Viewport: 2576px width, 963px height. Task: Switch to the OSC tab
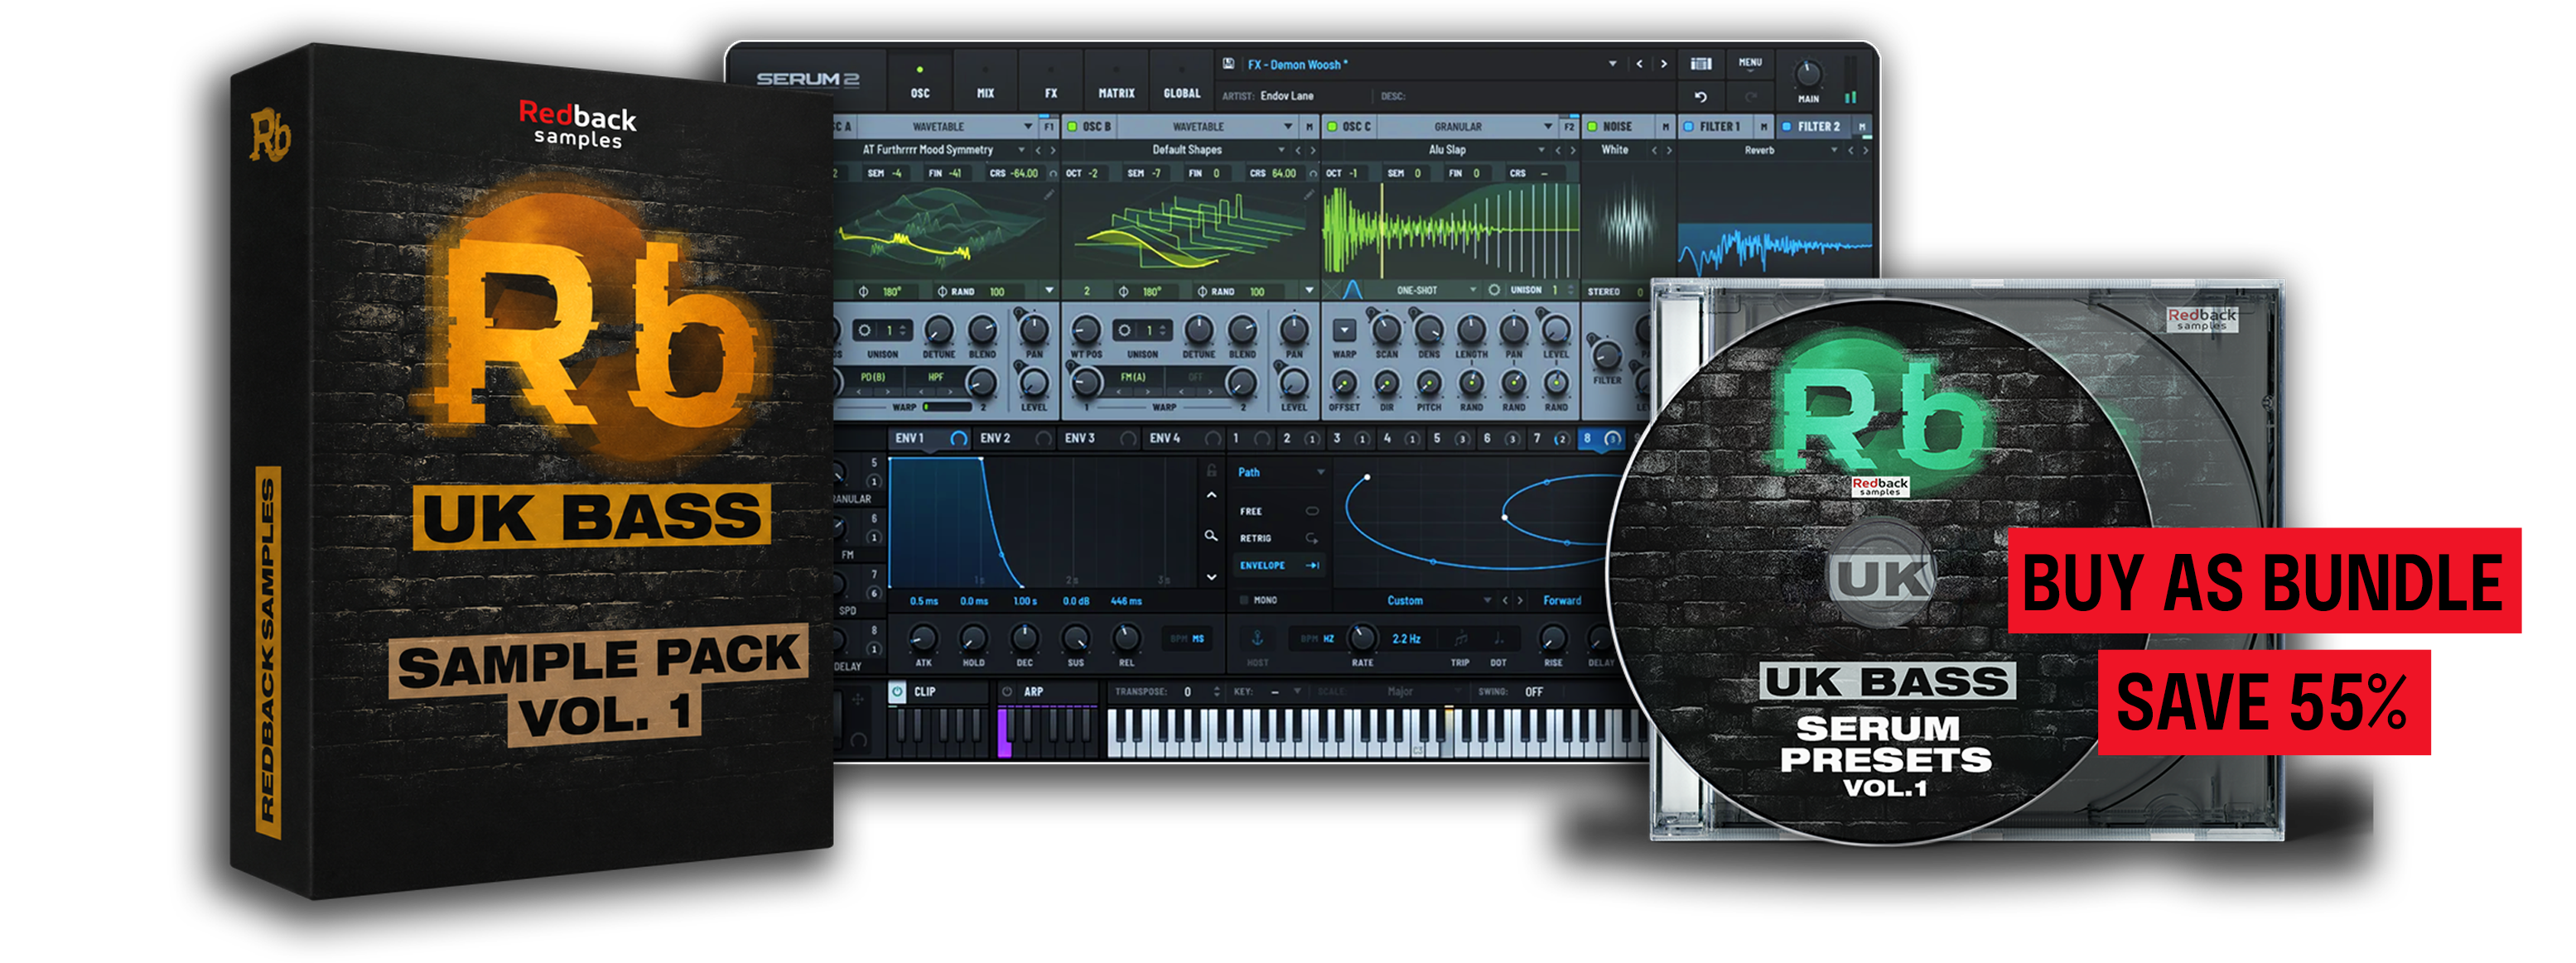tap(920, 81)
